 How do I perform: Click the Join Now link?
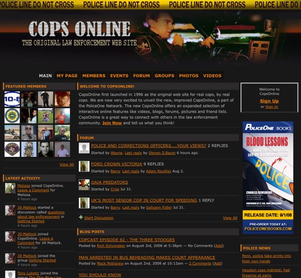tap(112, 123)
